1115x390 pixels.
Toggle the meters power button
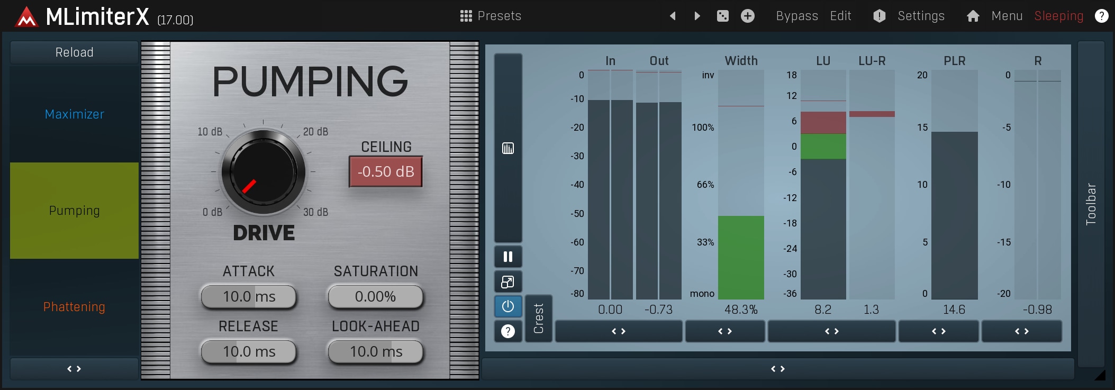pos(508,306)
